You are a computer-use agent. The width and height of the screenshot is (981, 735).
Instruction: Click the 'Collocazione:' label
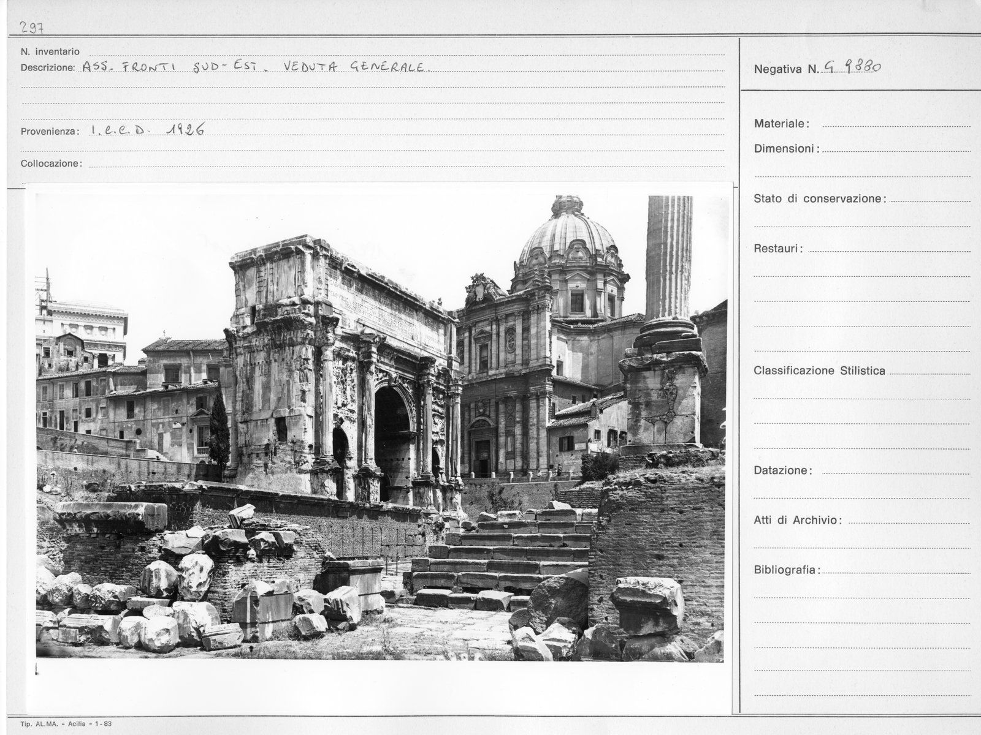(x=52, y=164)
